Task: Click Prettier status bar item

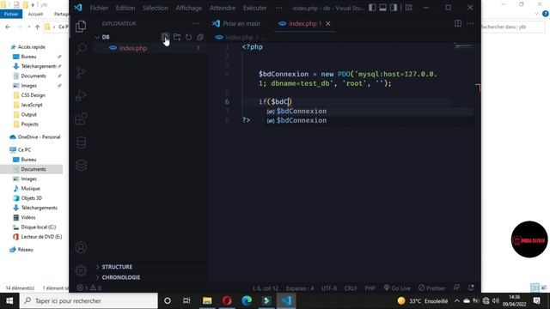Action: tap(431, 288)
